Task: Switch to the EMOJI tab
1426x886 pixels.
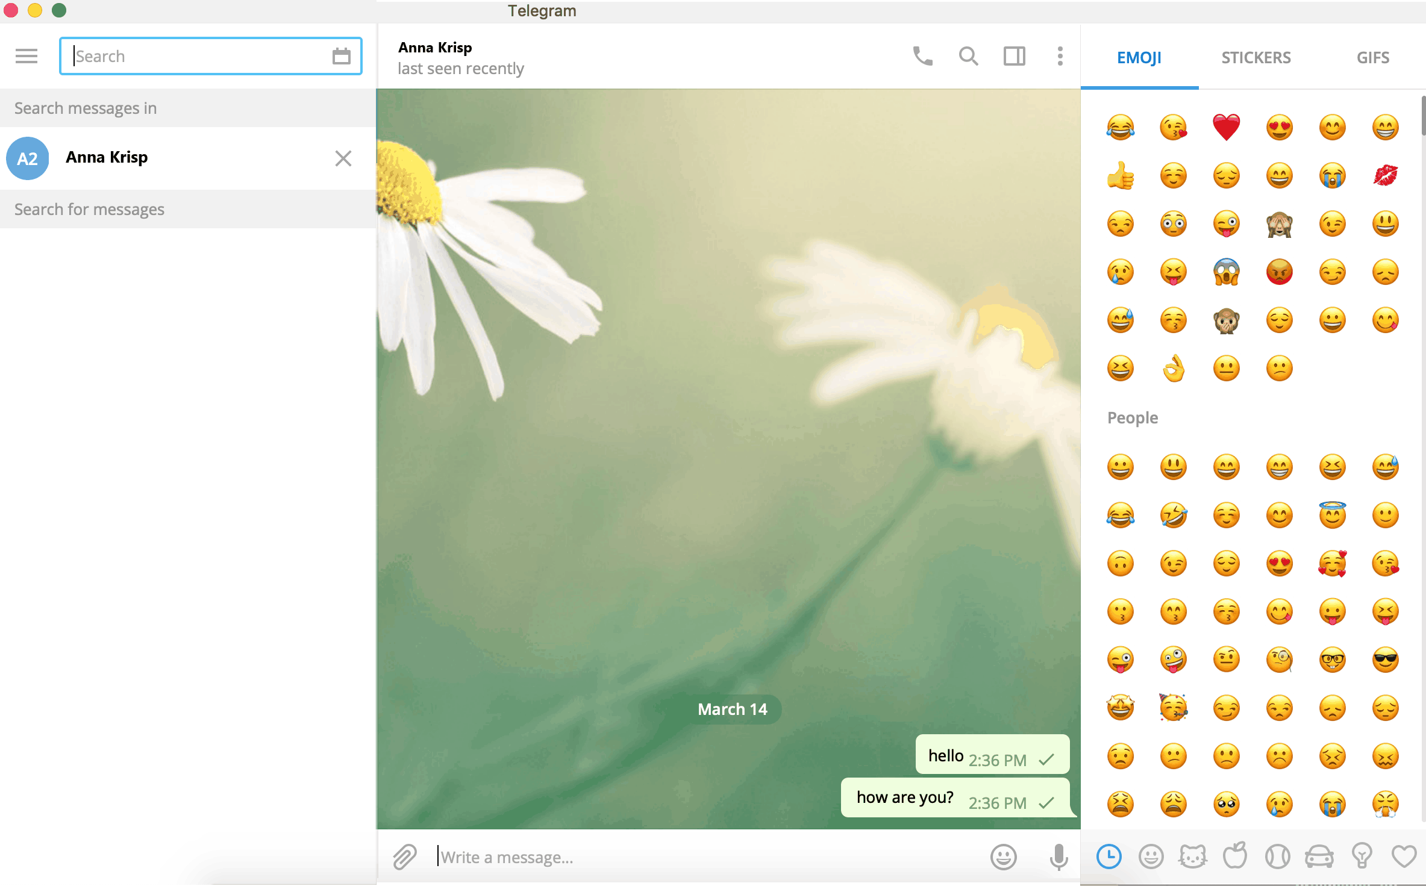Action: (x=1139, y=58)
